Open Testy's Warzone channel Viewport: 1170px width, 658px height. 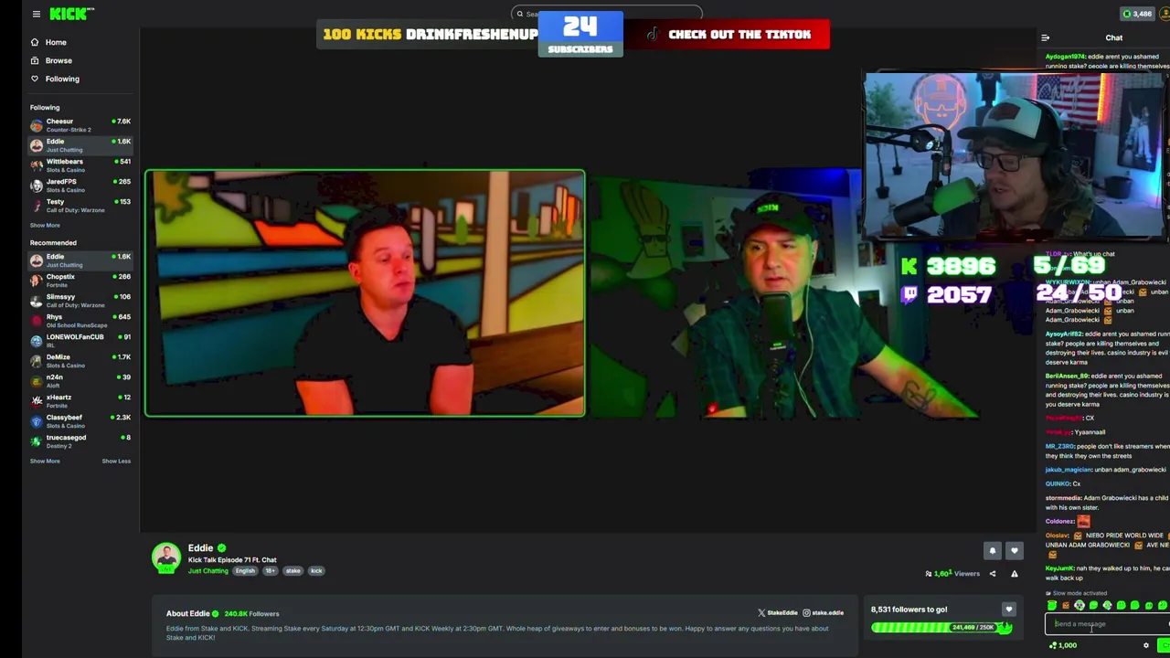coord(80,206)
